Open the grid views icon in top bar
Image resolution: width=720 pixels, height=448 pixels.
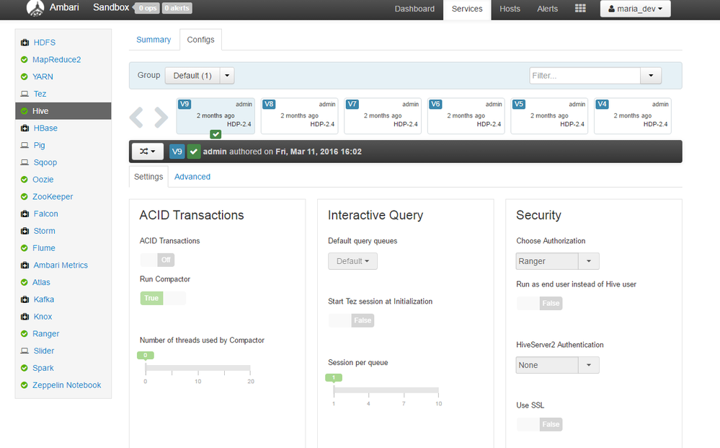pyautogui.click(x=580, y=8)
